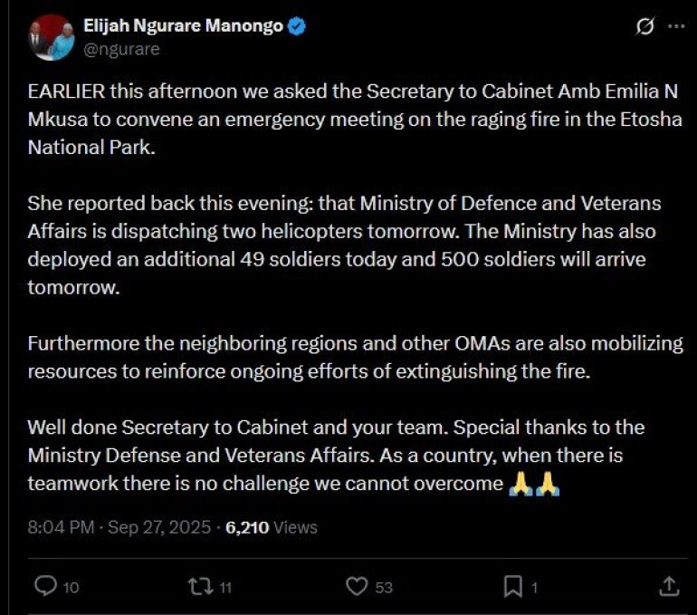
Task: Click the like count 53
Action: 384,588
